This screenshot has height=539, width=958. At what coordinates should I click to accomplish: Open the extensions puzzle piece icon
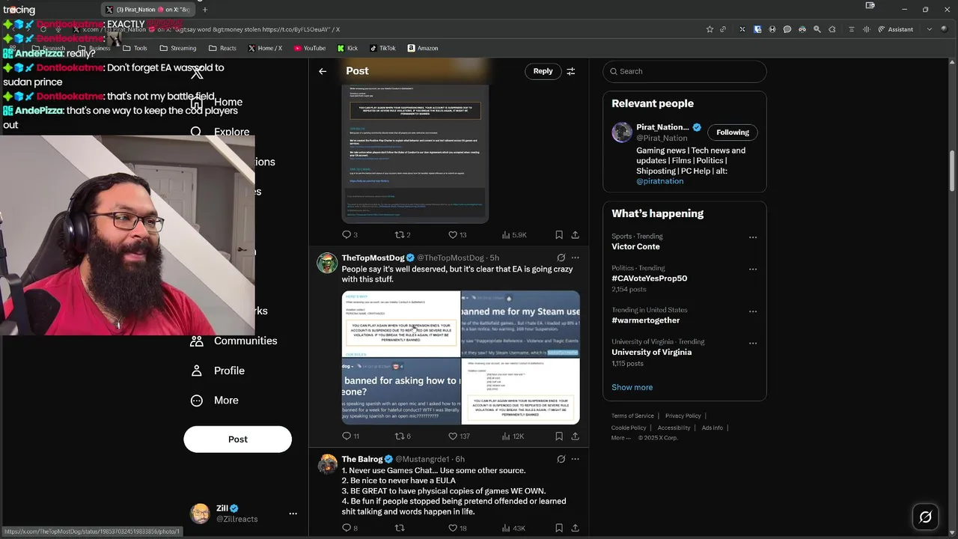click(832, 29)
